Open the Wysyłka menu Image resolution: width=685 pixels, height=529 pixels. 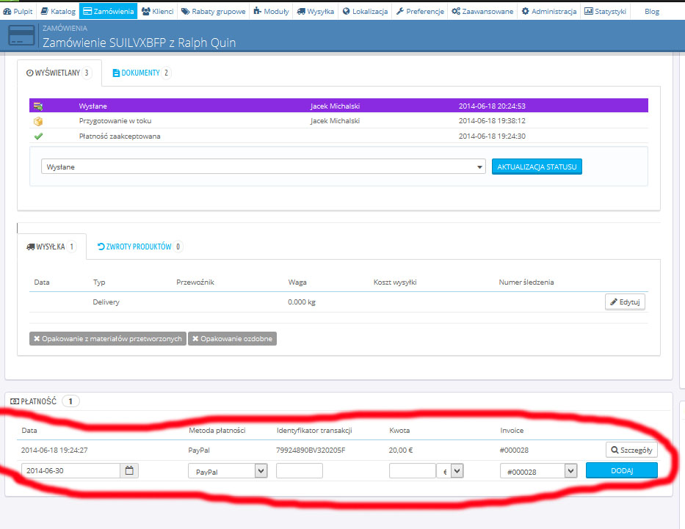(x=316, y=11)
